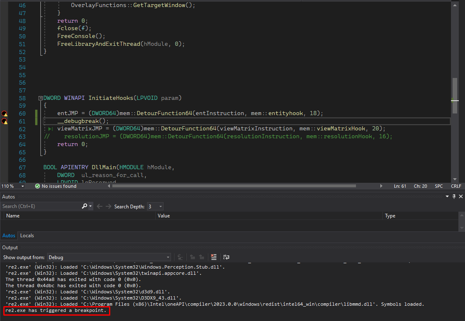This screenshot has height=321, width=465.
Task: Click in Search (Ctrl+E) field
Action: [41, 206]
